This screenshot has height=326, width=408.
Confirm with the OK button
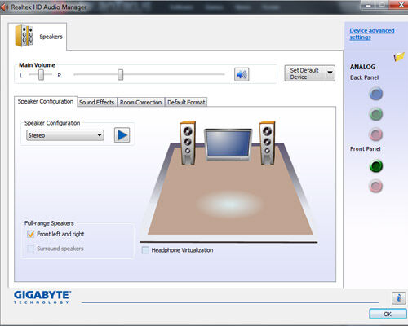coord(388,314)
